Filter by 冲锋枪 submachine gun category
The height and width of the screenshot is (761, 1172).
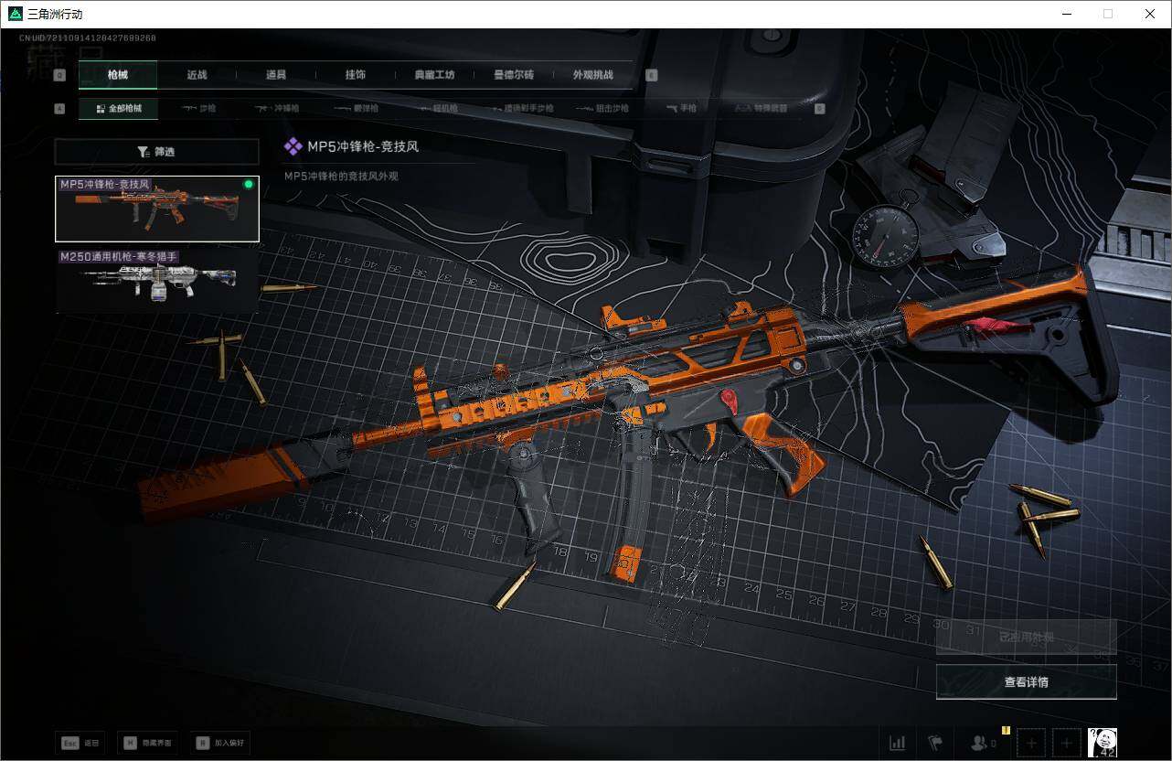278,109
